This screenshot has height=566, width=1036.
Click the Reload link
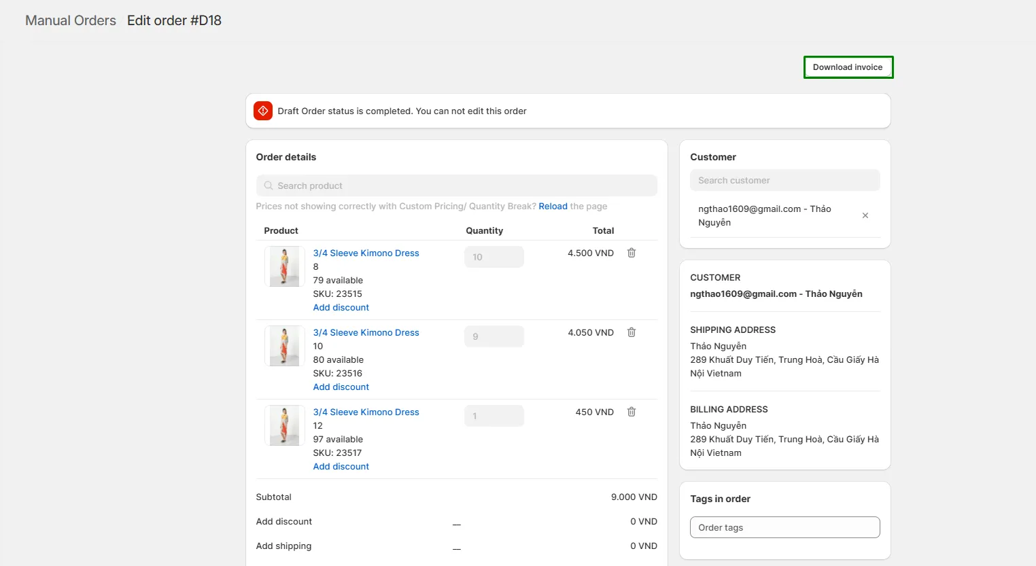tap(553, 207)
